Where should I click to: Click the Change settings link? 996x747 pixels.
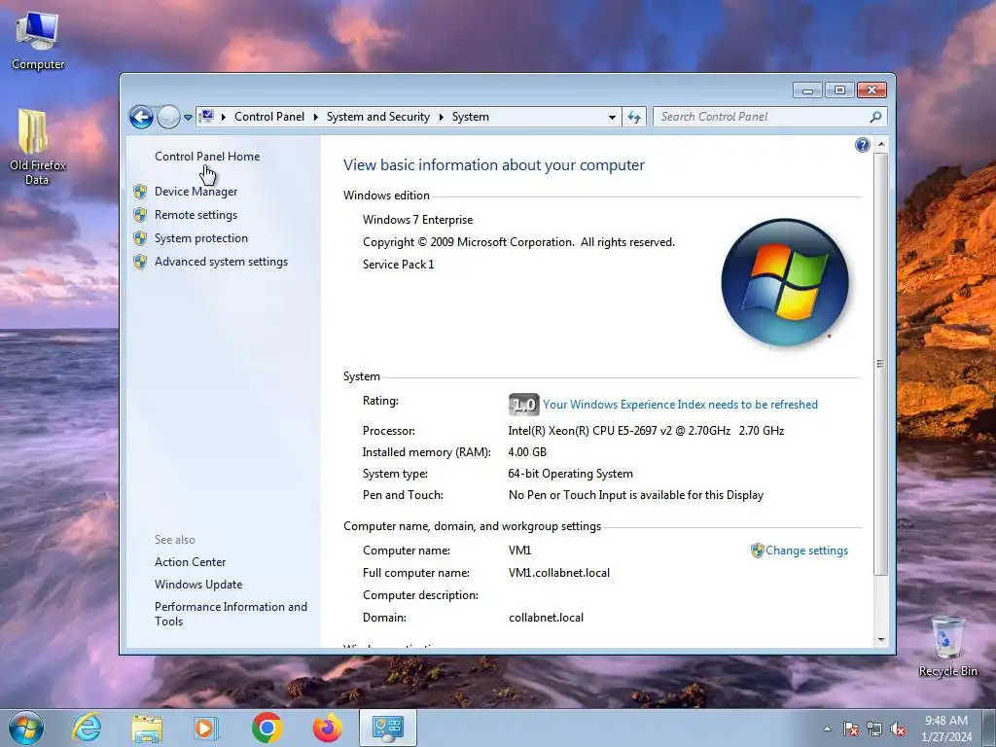[x=806, y=551]
